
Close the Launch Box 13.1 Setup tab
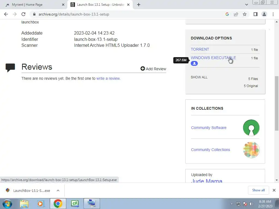tap(128, 5)
